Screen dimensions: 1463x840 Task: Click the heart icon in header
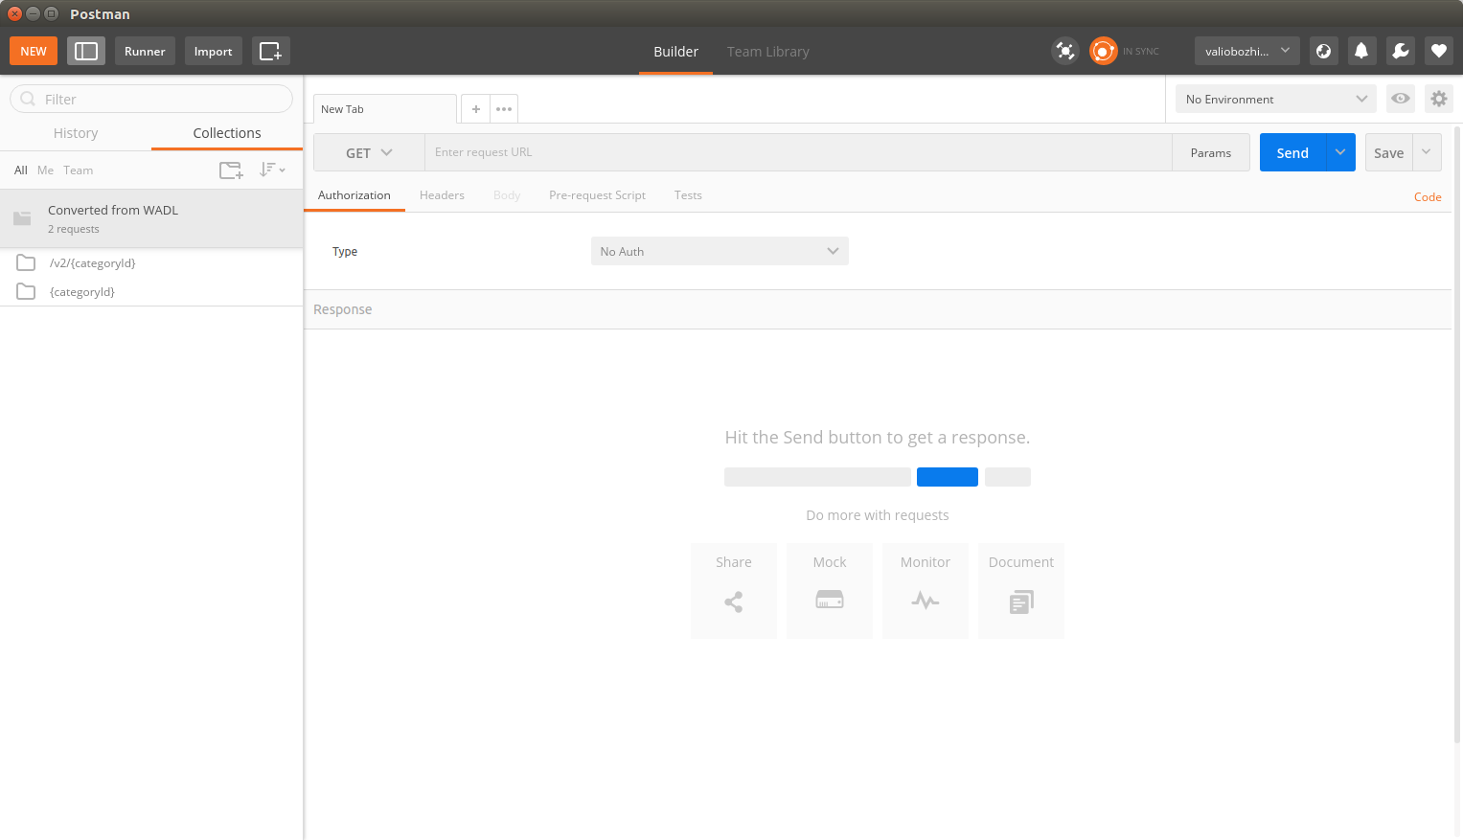pyautogui.click(x=1439, y=51)
